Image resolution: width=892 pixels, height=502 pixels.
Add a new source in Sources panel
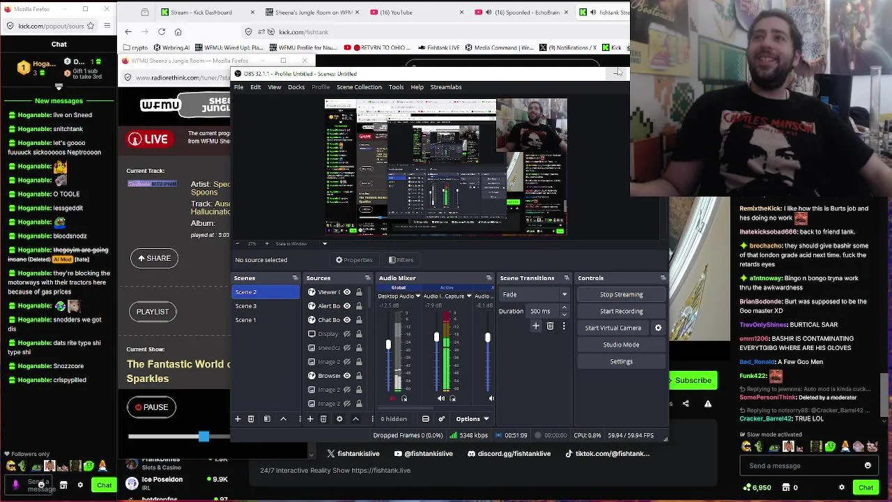coord(310,419)
